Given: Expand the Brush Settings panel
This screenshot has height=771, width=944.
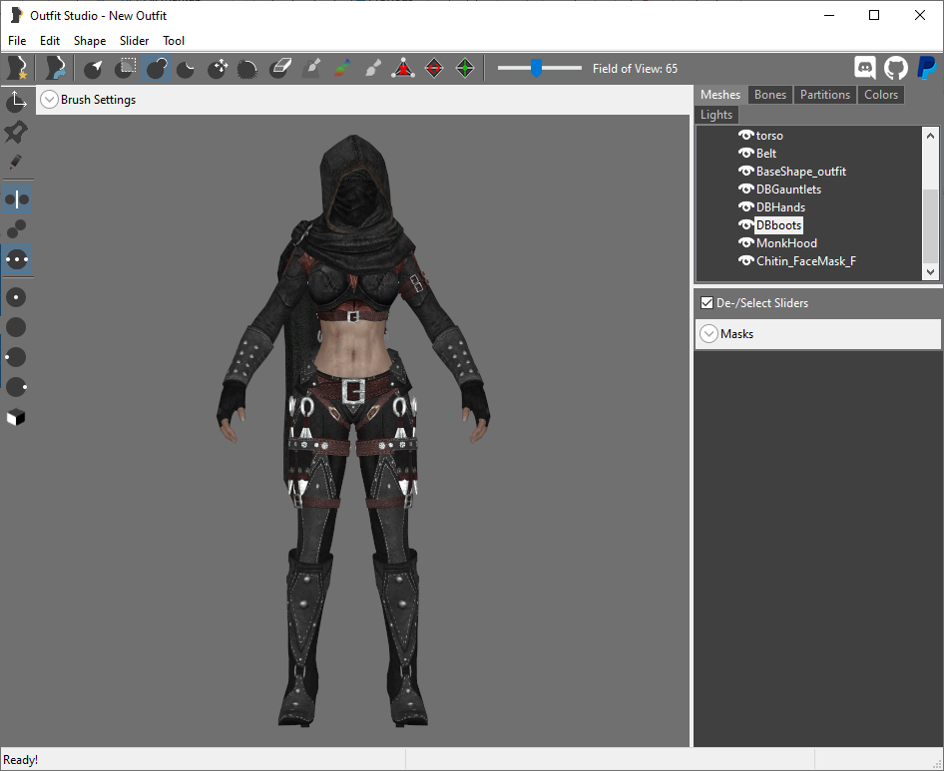Looking at the screenshot, I should (x=49, y=100).
